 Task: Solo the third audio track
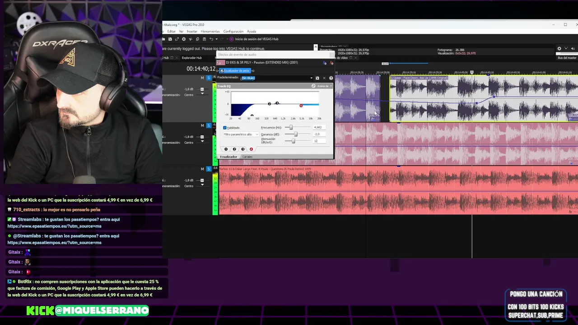[209, 169]
